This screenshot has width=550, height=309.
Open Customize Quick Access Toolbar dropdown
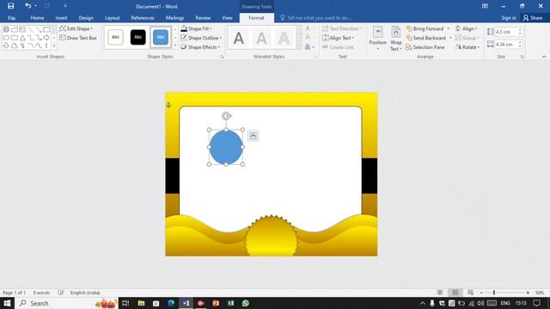65,6
